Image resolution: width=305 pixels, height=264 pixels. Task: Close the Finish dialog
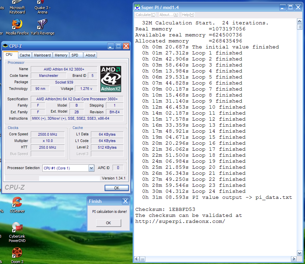[126, 201]
